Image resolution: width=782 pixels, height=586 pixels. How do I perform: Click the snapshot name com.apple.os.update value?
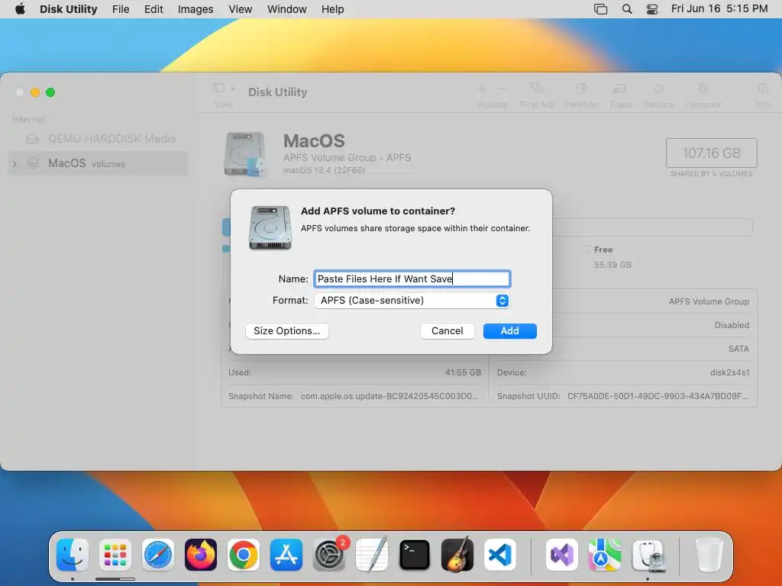389,396
